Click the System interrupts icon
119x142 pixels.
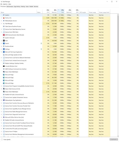coord(4,38)
